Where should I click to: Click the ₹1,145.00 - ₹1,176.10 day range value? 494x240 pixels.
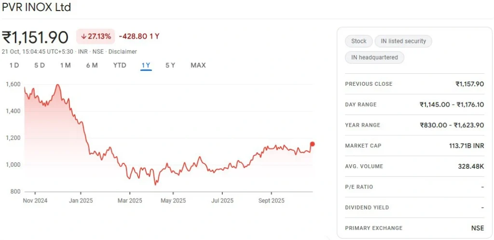click(452, 105)
